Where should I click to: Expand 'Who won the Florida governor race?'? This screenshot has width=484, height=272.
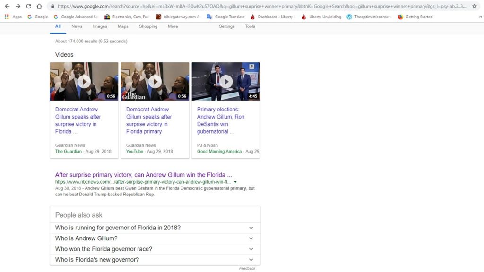[155, 249]
